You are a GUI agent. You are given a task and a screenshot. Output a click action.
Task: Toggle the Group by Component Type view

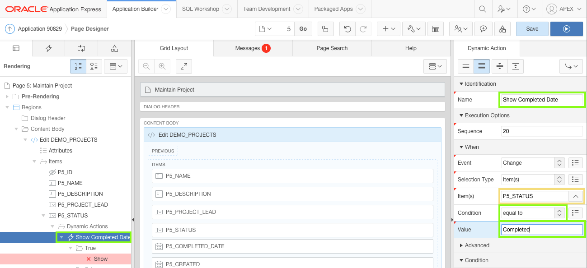[x=94, y=66]
